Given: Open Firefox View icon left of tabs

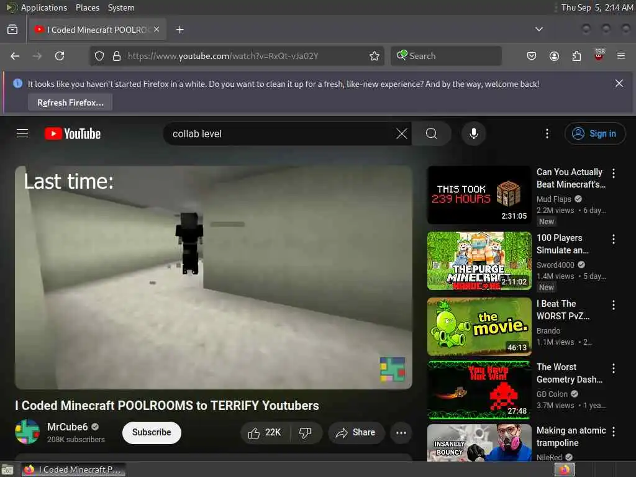Looking at the screenshot, I should [12, 30].
